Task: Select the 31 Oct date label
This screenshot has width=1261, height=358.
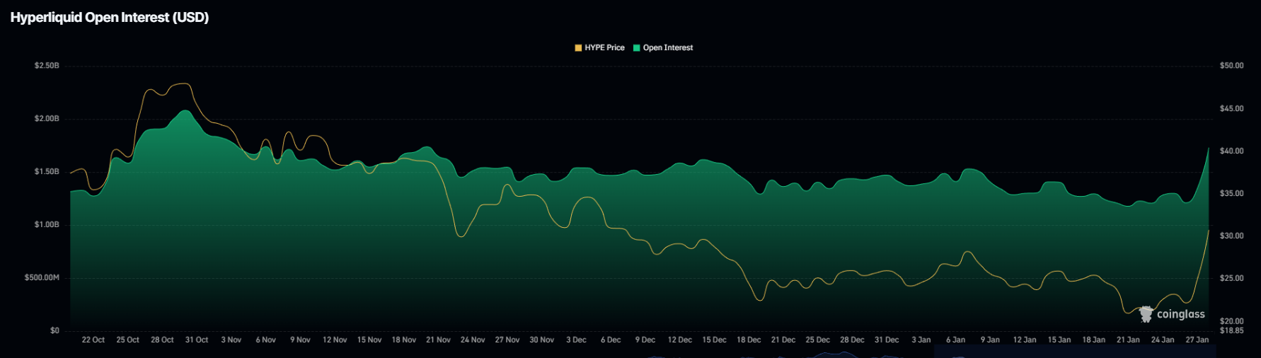Action: coord(197,340)
